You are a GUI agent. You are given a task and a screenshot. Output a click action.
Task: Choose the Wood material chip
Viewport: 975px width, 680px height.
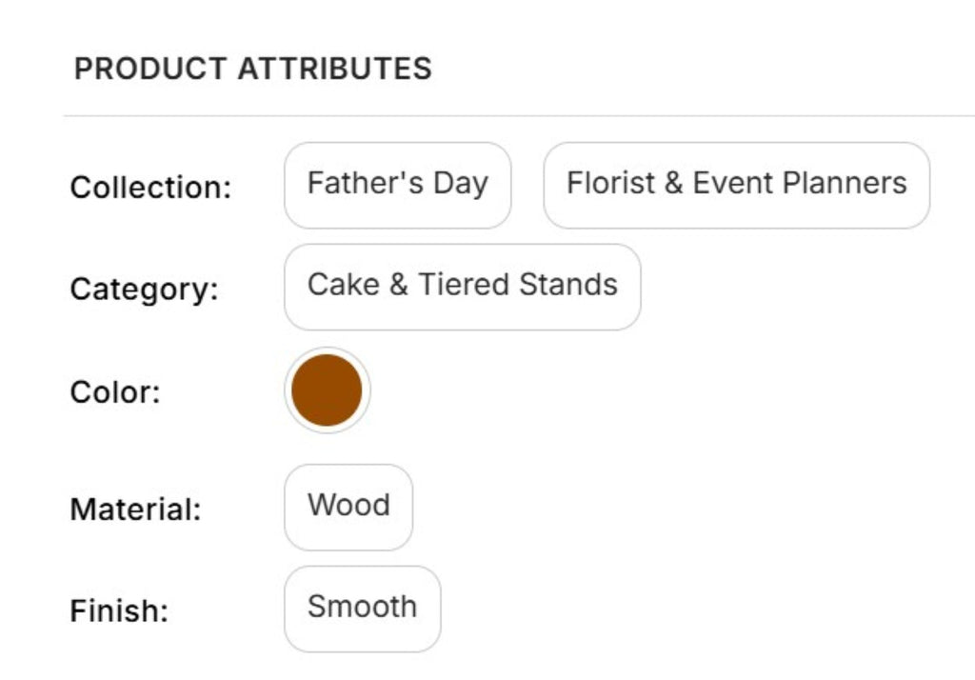(348, 506)
